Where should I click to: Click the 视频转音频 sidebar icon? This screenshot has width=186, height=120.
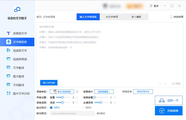point(8,59)
